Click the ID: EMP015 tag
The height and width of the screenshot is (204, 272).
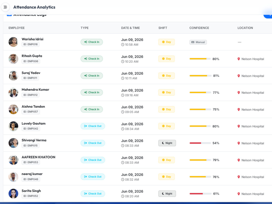pyautogui.click(x=30, y=145)
